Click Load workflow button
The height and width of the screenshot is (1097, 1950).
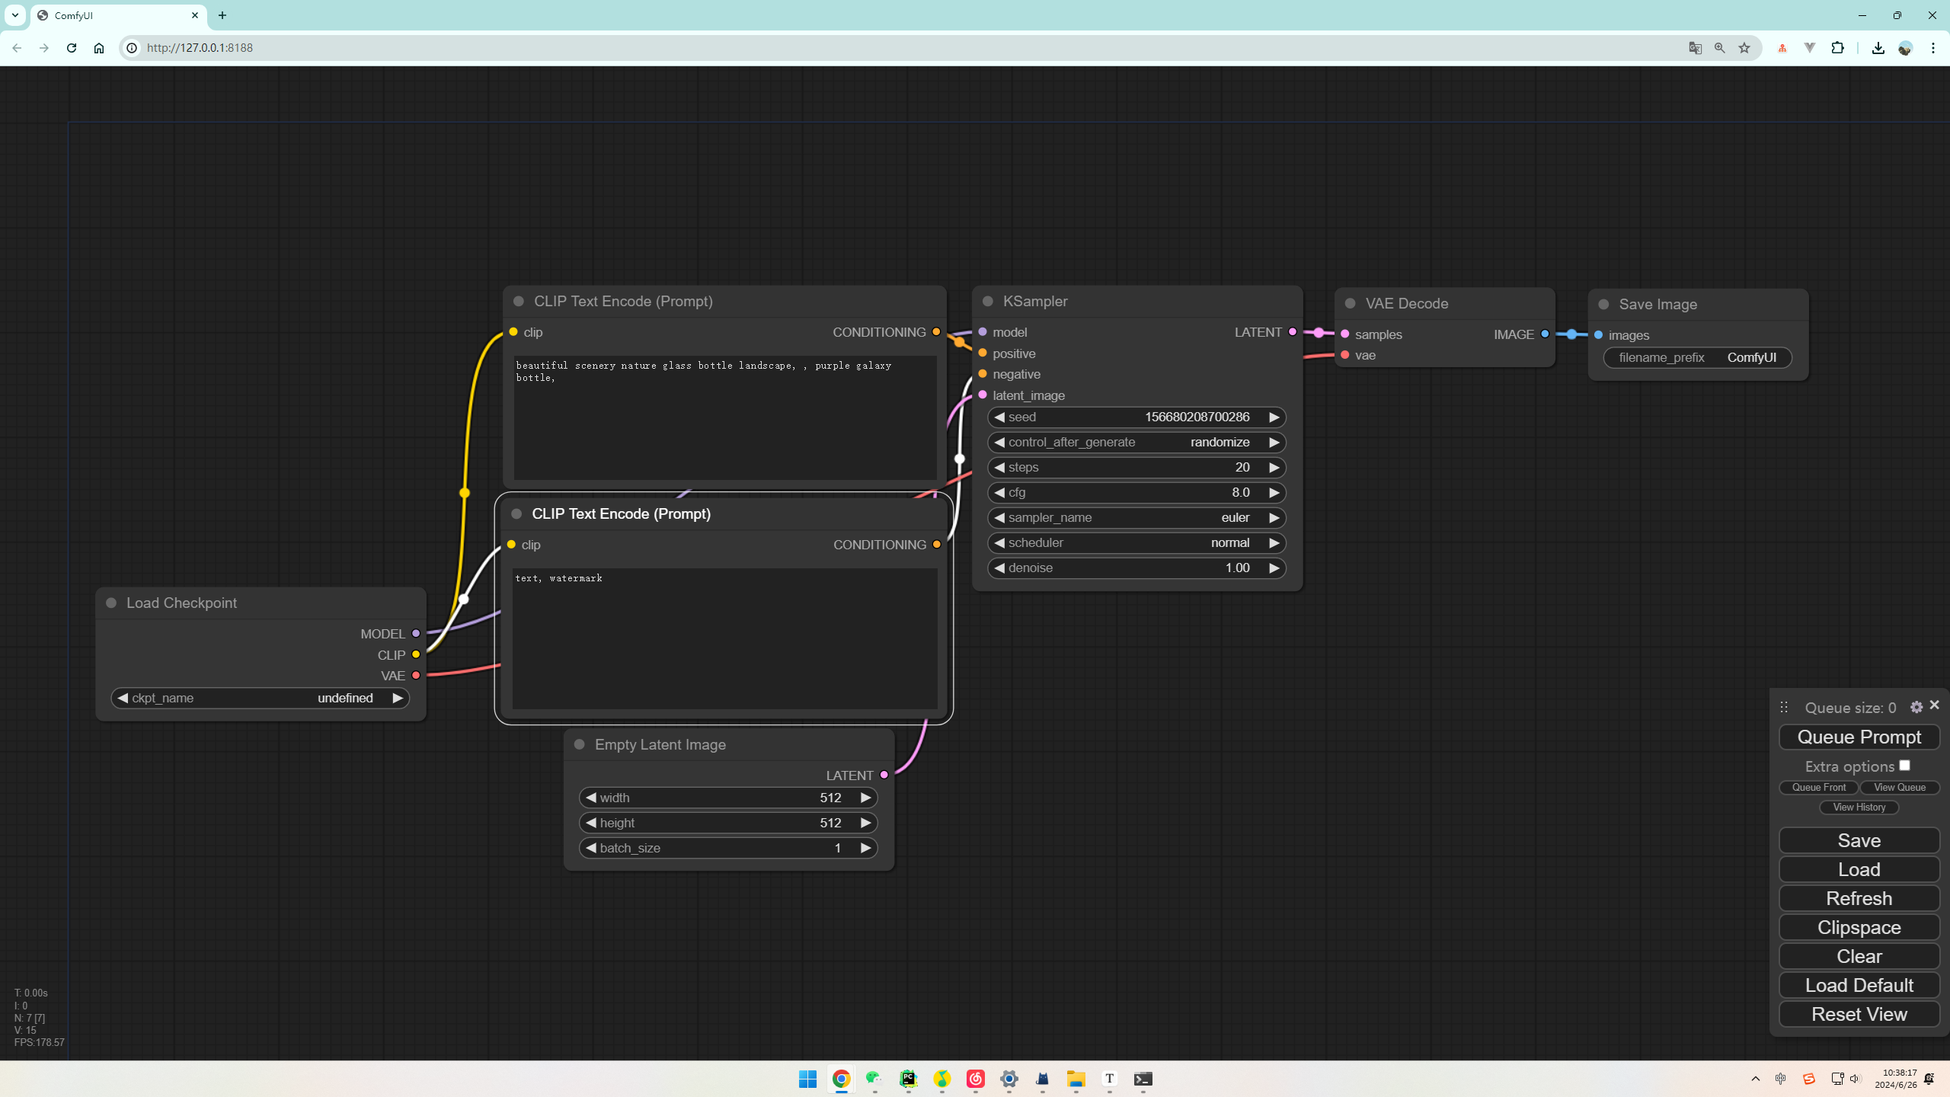coord(1859,869)
